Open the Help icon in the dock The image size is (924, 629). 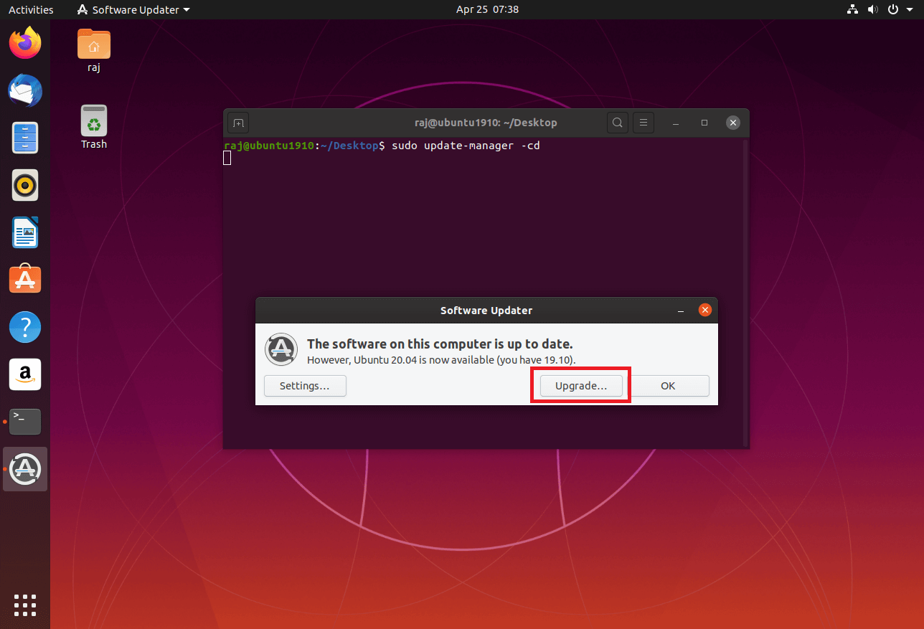[x=25, y=327]
